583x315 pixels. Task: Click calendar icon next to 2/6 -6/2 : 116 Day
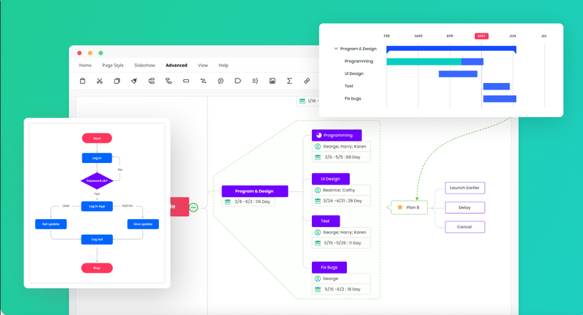227,202
